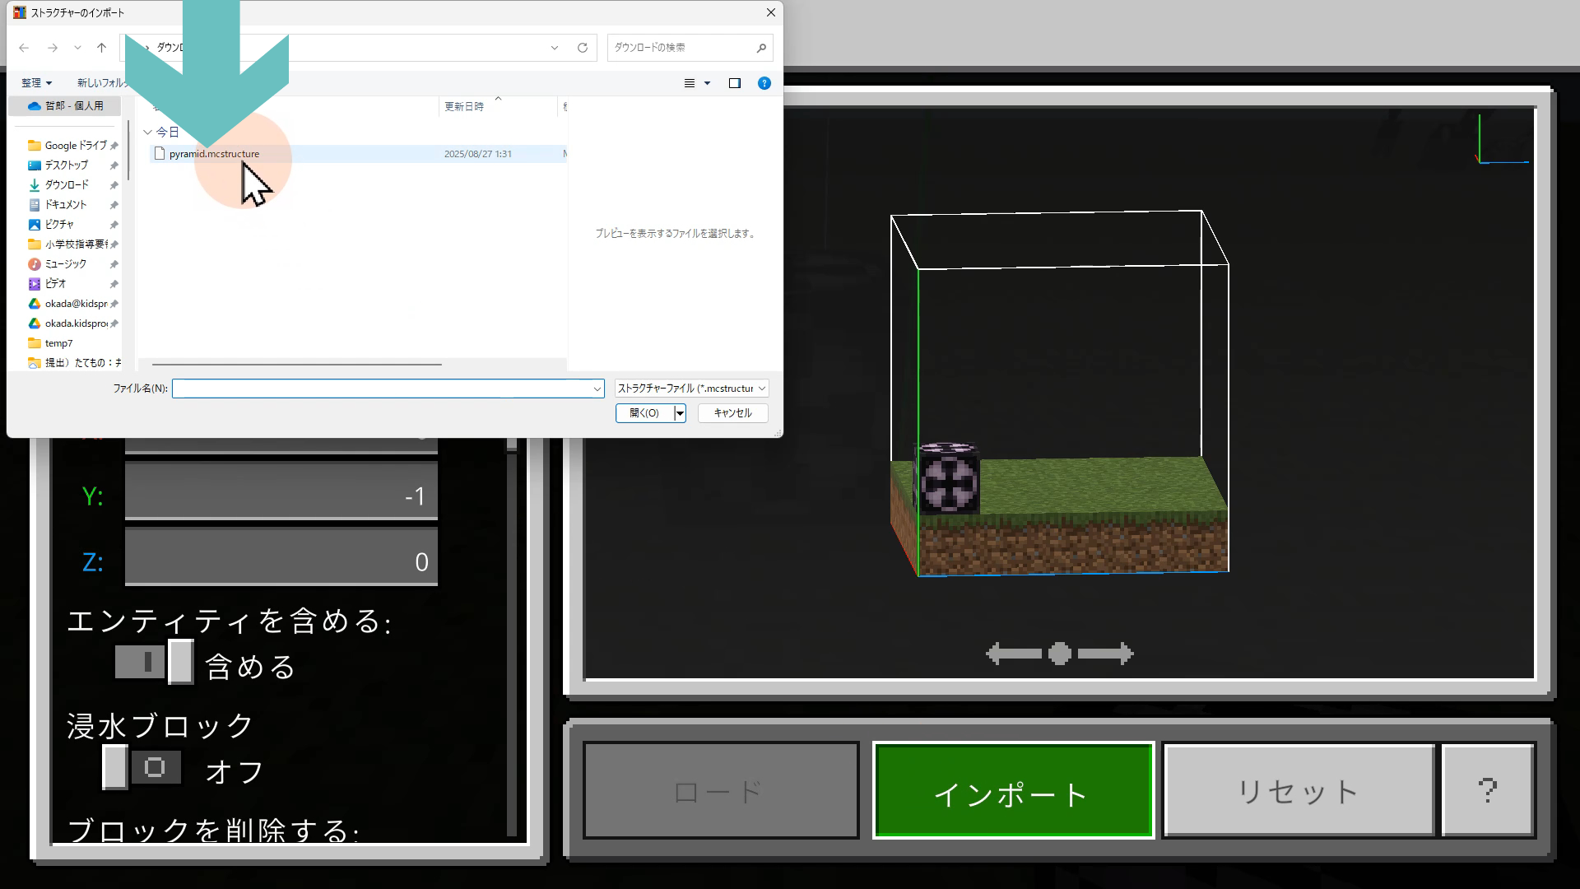Sort by 更新日時 column header
The width and height of the screenshot is (1580, 889).
pyautogui.click(x=464, y=107)
